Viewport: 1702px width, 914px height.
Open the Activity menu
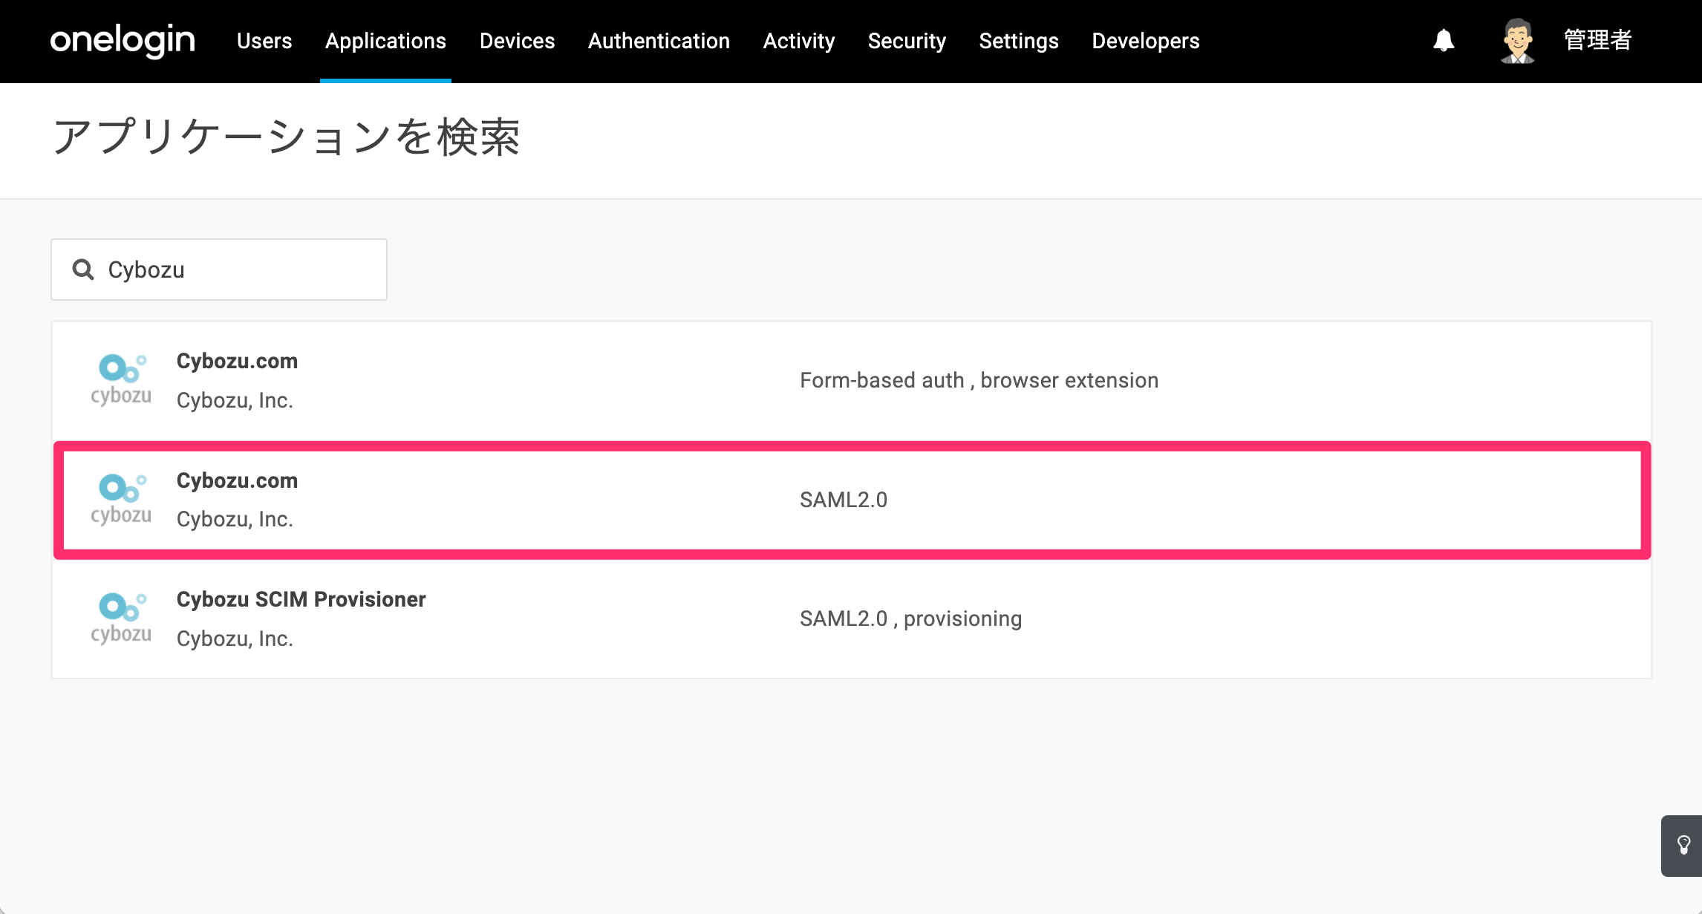pyautogui.click(x=799, y=41)
